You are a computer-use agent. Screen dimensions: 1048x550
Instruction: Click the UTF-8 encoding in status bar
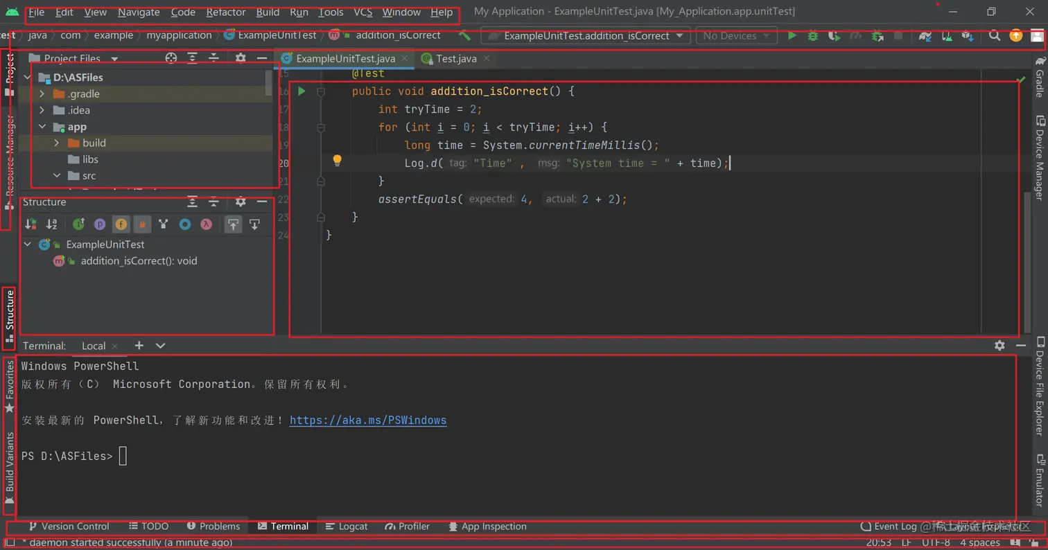click(x=936, y=542)
